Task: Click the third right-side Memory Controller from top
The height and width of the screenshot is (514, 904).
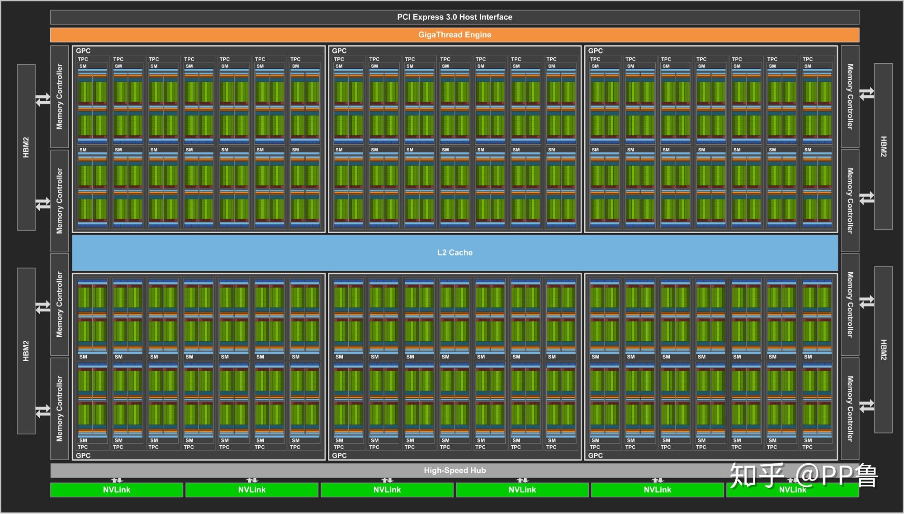Action: coord(850,304)
